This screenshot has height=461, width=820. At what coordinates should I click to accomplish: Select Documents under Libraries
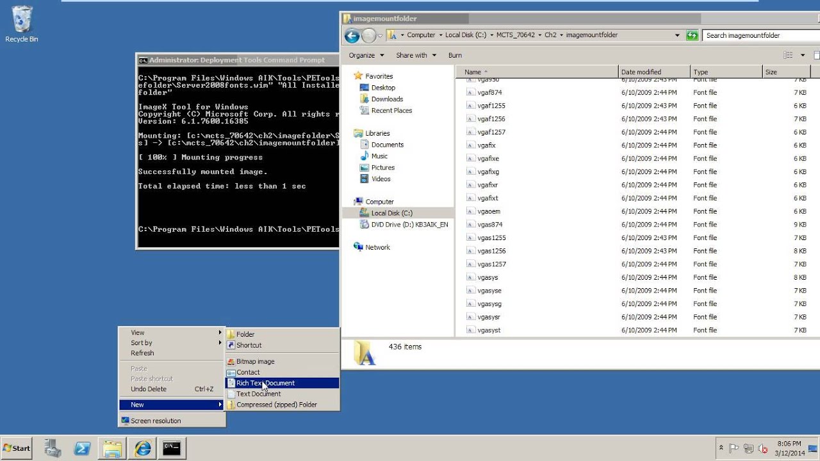388,145
